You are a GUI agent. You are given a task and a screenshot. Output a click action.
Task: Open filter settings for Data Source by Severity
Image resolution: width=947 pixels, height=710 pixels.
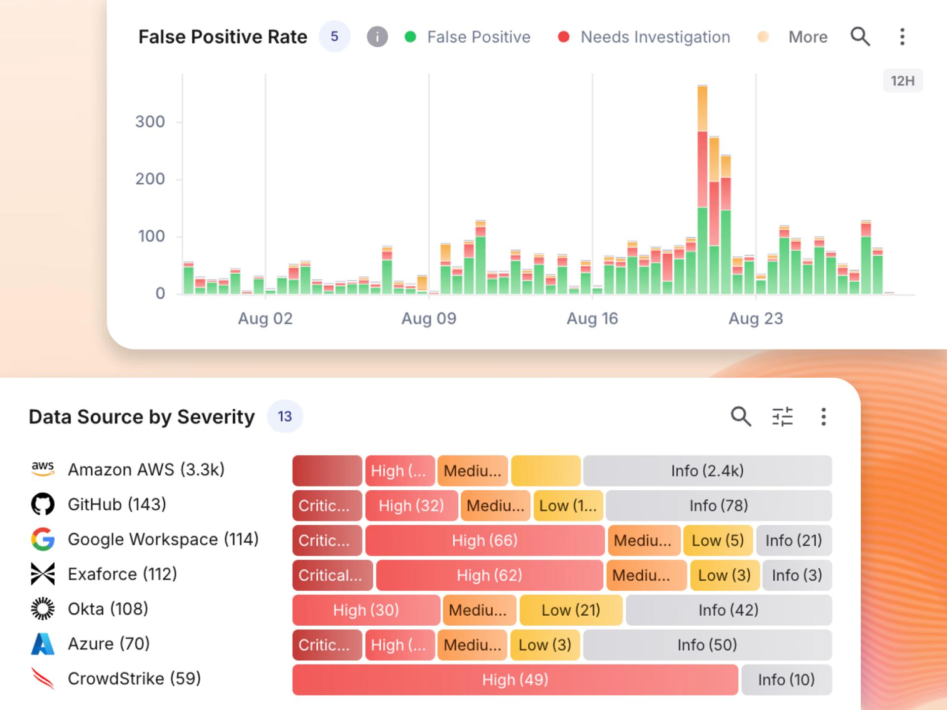point(782,417)
